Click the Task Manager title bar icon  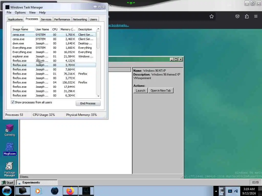[x=7, y=7]
